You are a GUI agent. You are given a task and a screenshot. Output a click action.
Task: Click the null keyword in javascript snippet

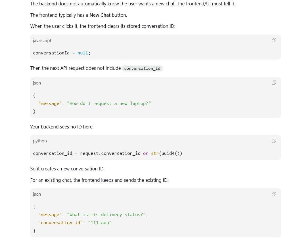(x=83, y=53)
